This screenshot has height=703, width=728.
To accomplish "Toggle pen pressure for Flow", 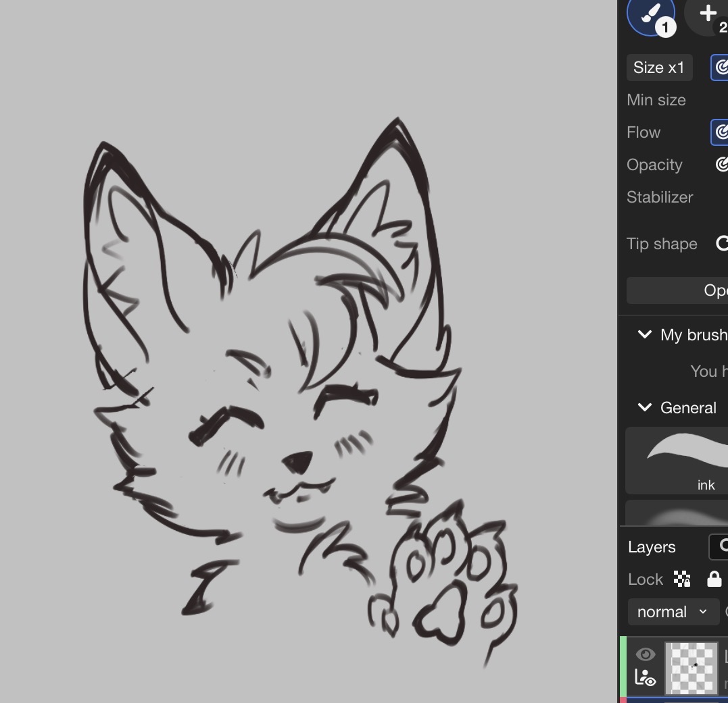I will pyautogui.click(x=720, y=132).
